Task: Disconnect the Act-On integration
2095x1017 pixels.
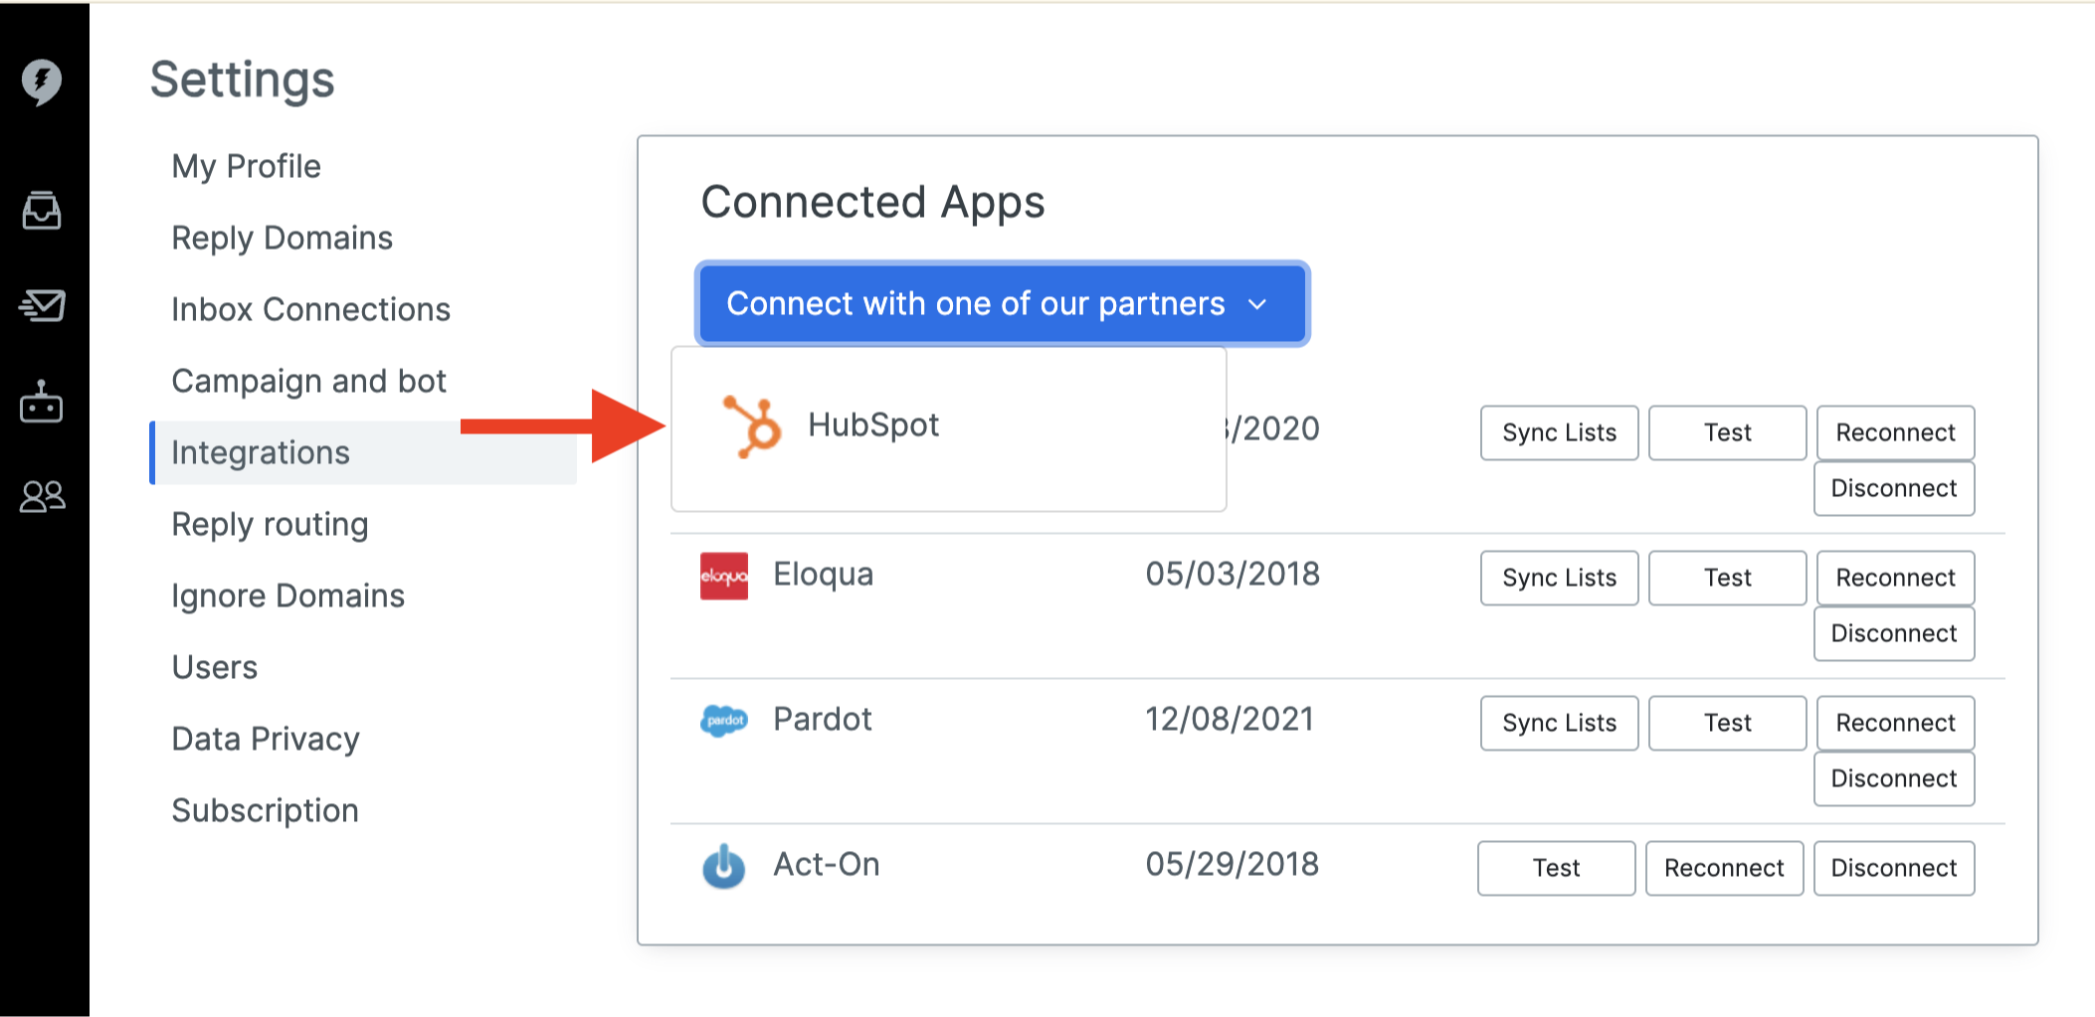Action: tap(1893, 867)
